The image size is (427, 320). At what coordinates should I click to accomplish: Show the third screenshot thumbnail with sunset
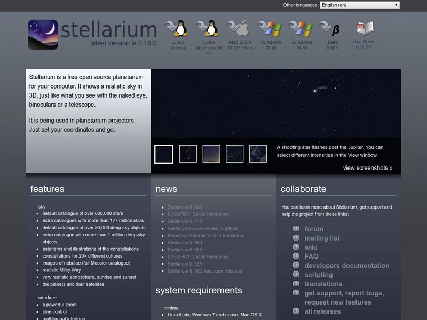click(211, 154)
